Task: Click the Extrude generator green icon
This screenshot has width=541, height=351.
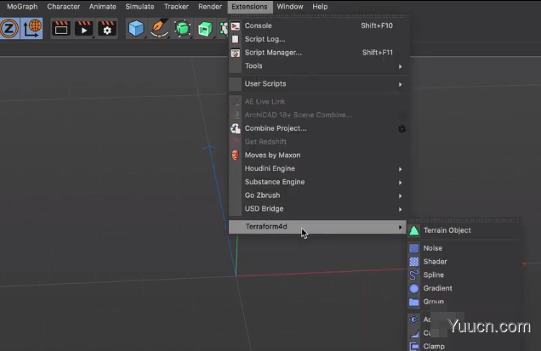Action: 205,29
